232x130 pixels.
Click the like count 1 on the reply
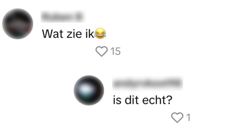(188, 118)
